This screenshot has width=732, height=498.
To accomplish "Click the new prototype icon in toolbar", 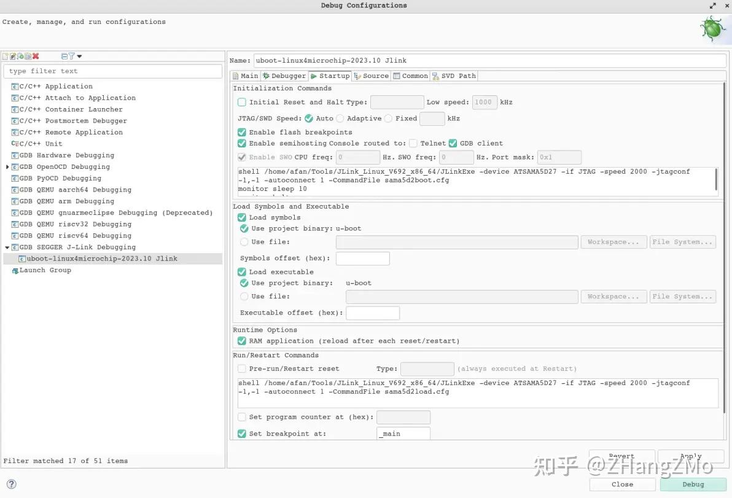I will 13,56.
